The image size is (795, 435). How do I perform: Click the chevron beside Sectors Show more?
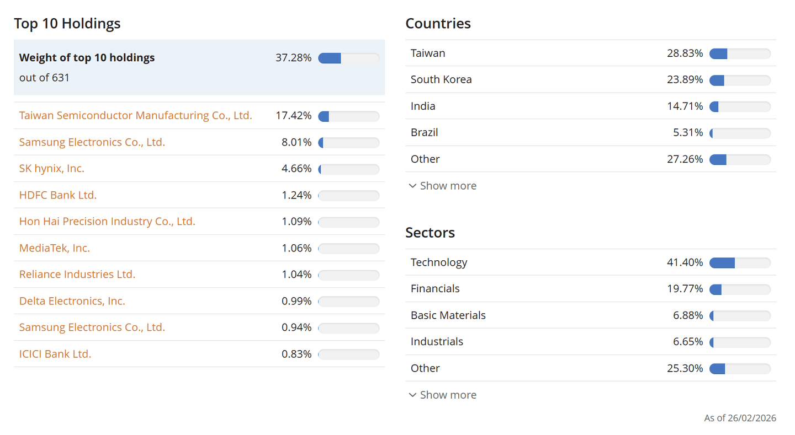click(412, 395)
